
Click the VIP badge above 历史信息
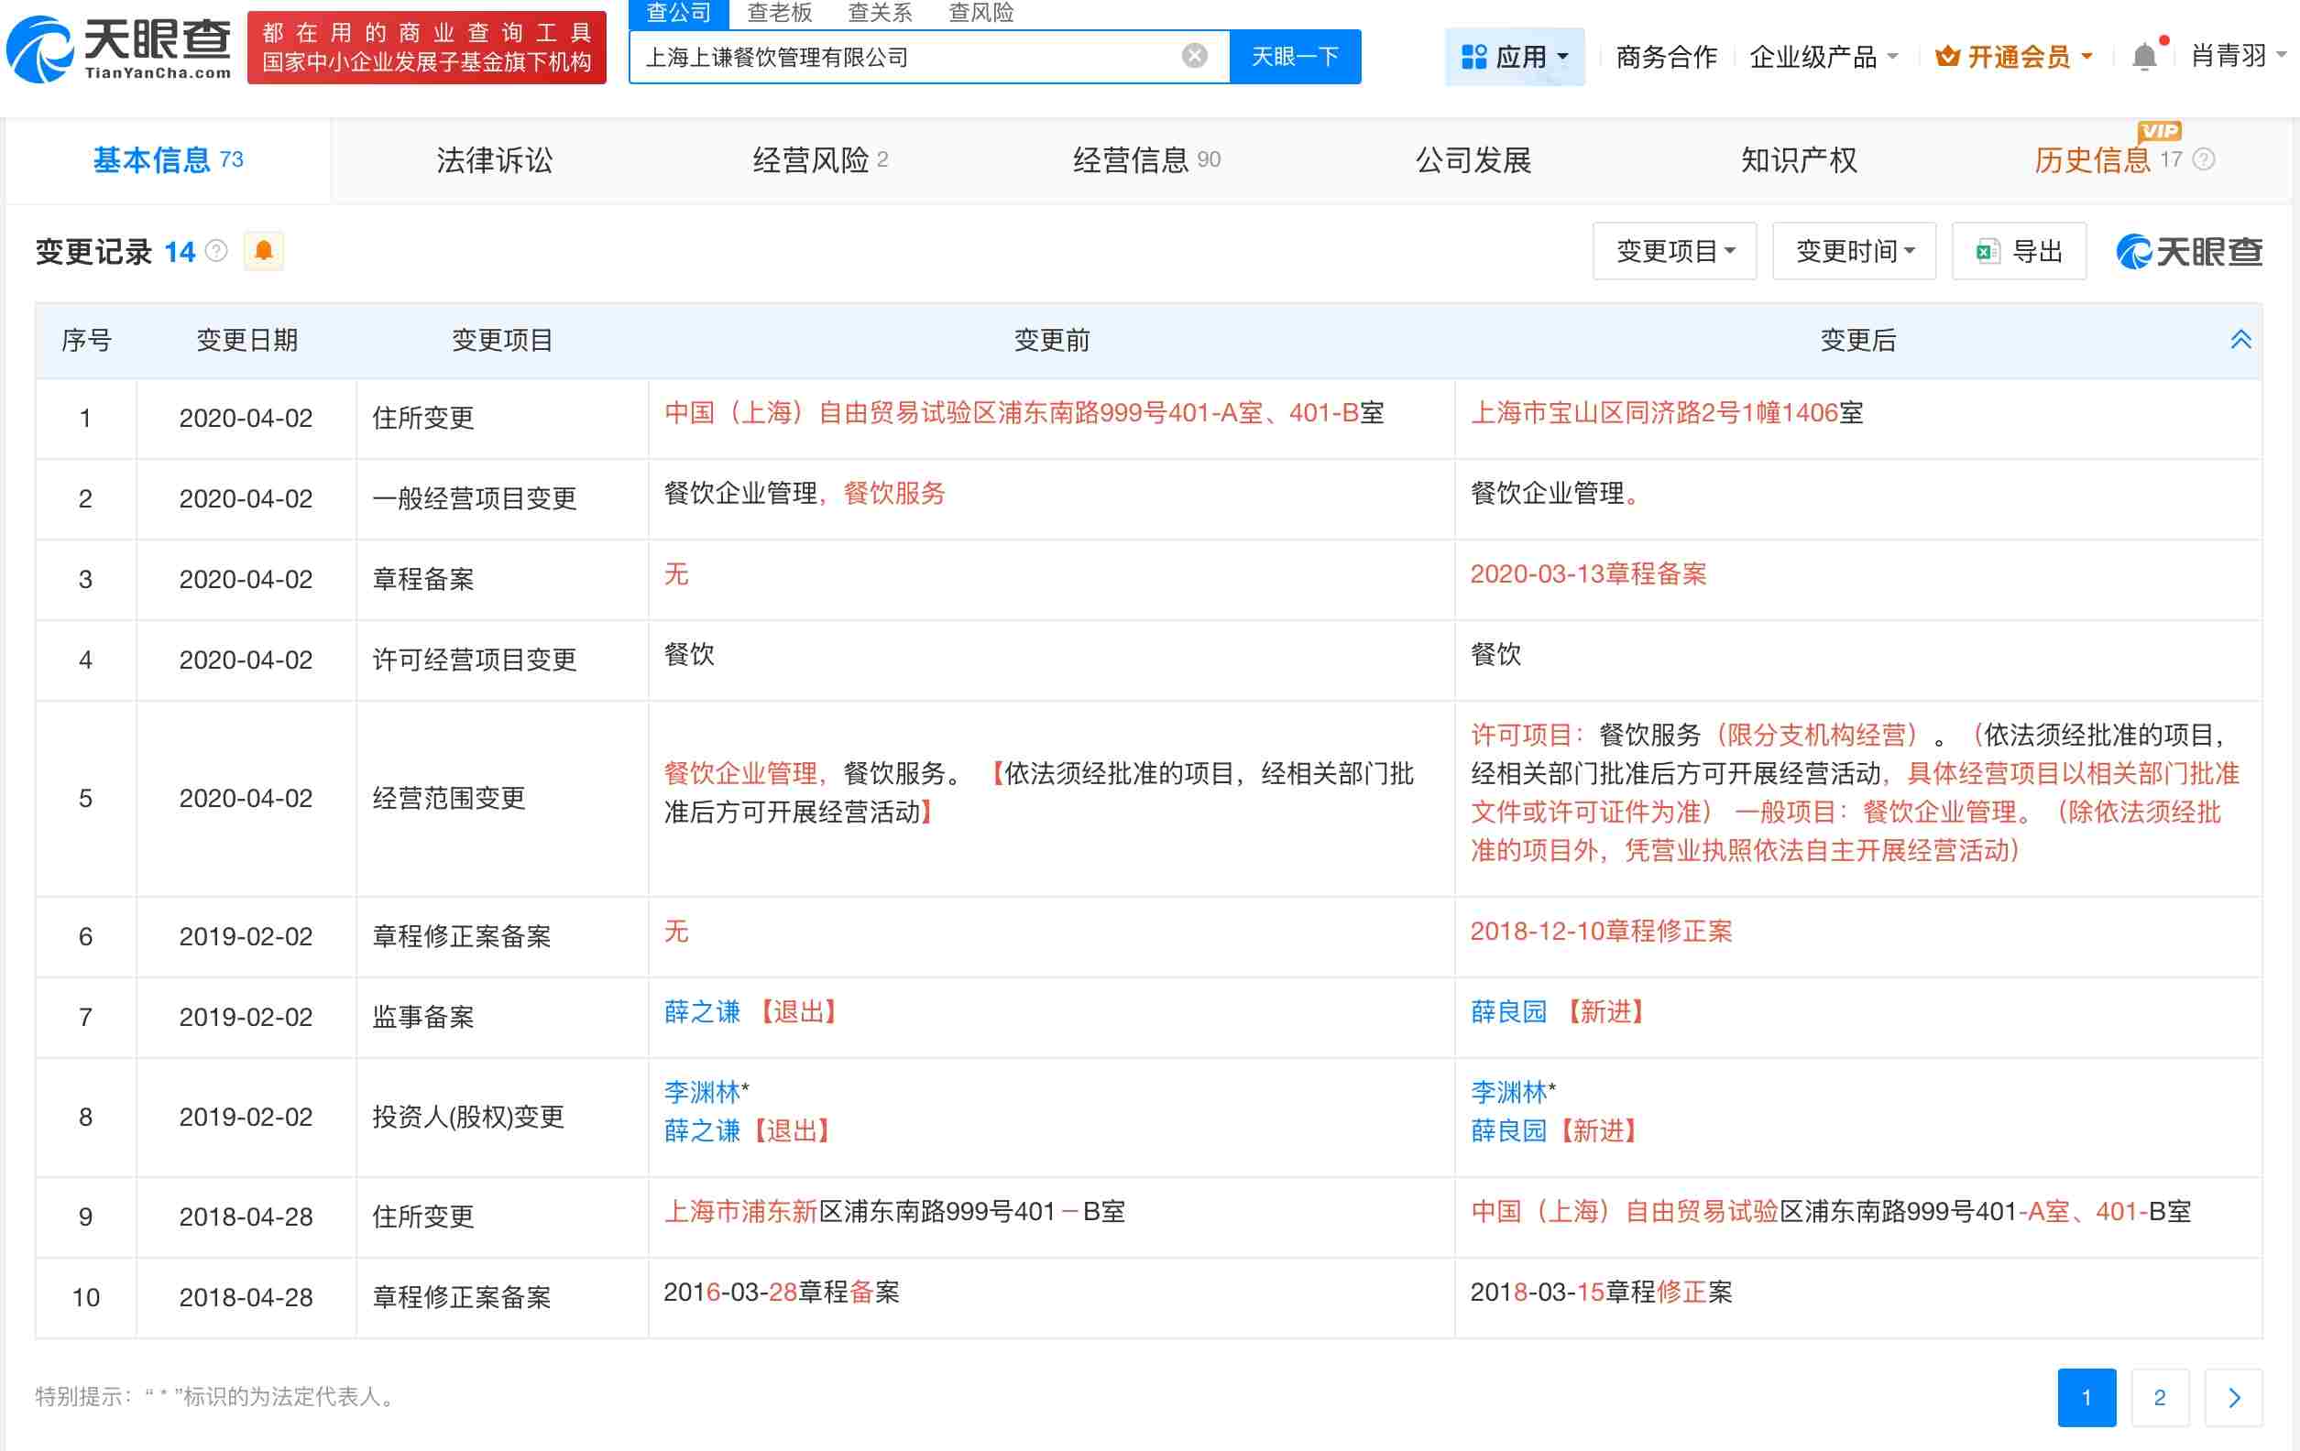pos(2163,133)
